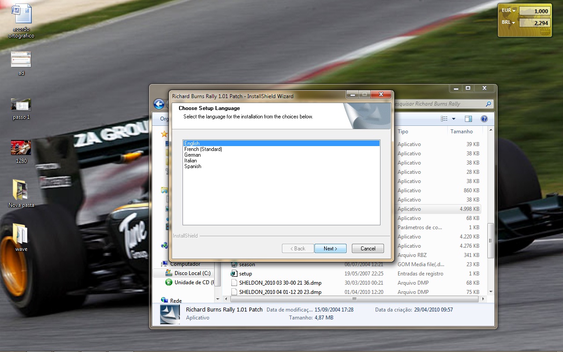Open 'Nova pasta' folder on desktop
This screenshot has width=563, height=352.
pos(21,194)
